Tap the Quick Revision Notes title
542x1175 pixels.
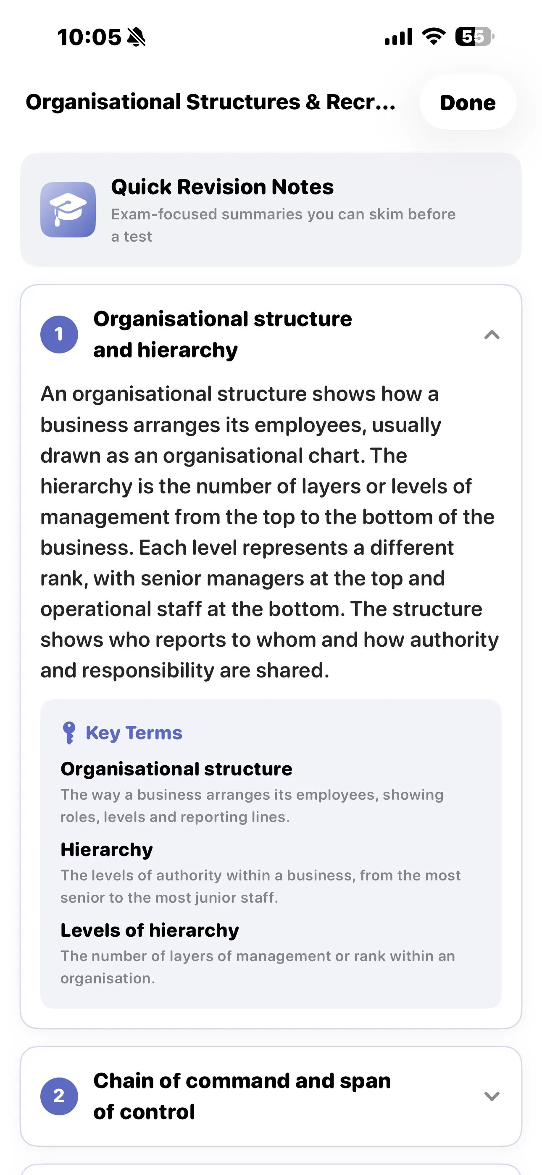pyautogui.click(x=222, y=187)
